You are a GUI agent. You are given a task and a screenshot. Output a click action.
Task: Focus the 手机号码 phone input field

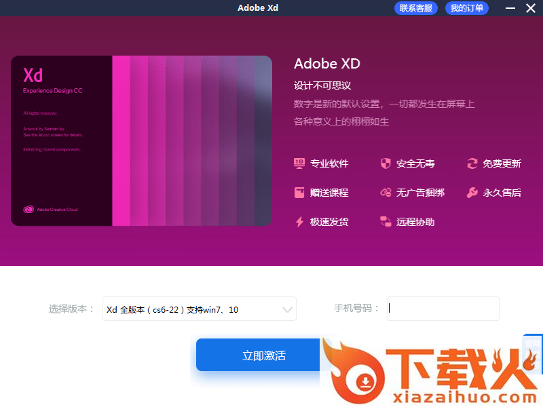point(443,309)
